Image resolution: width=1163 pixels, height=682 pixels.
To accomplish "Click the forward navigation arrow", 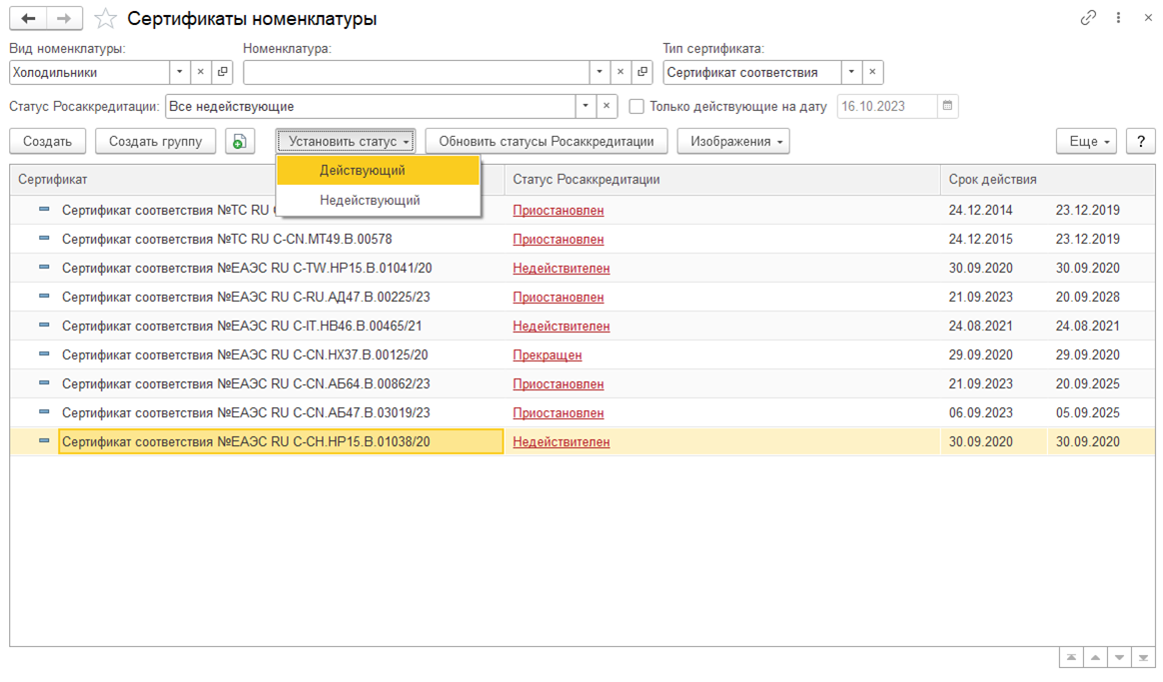I will tap(65, 19).
